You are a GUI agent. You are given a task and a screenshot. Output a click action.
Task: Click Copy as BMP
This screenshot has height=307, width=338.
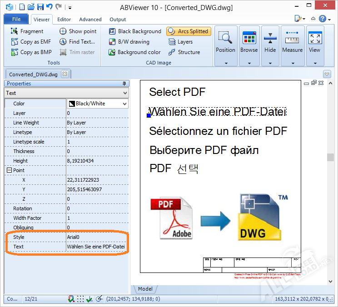point(30,52)
